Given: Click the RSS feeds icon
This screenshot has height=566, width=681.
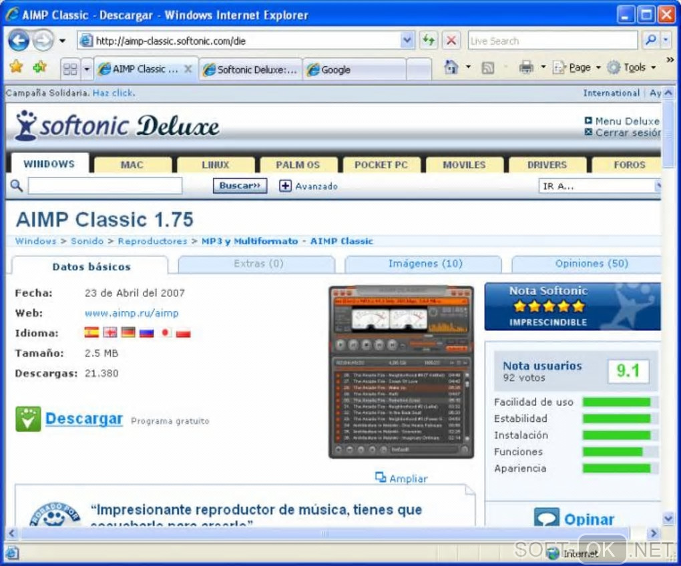Looking at the screenshot, I should tap(488, 67).
